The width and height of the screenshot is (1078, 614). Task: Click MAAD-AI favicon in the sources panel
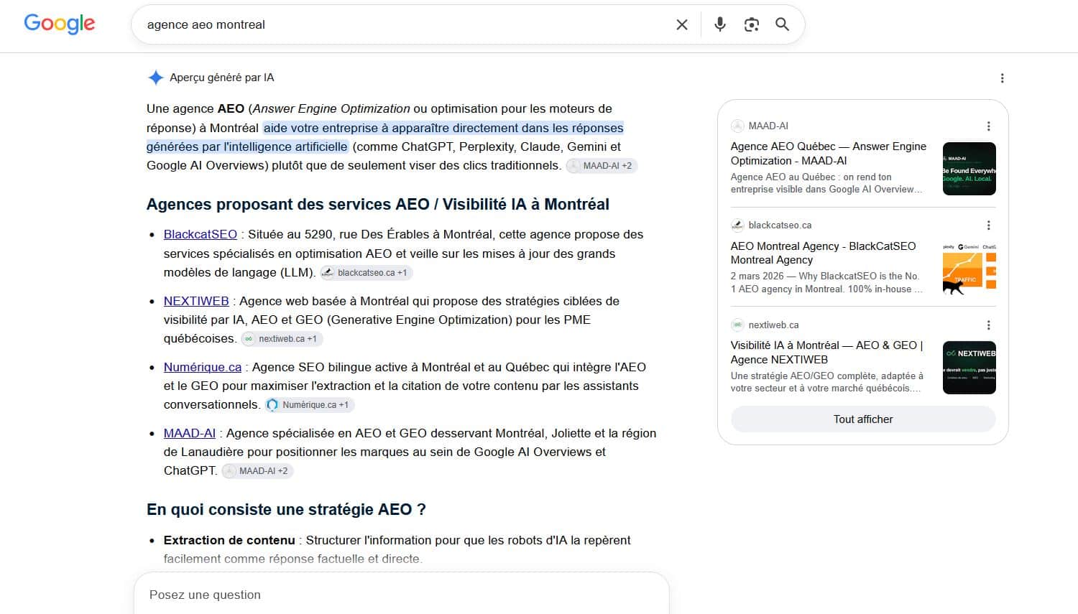tap(737, 126)
